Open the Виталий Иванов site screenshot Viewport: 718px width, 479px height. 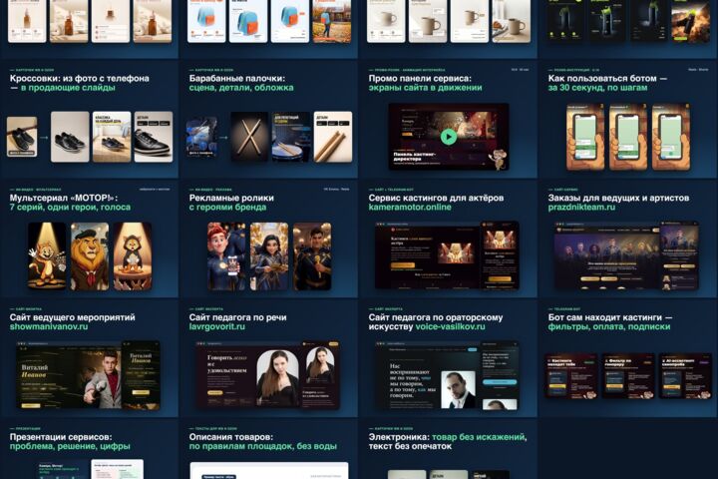click(69, 375)
